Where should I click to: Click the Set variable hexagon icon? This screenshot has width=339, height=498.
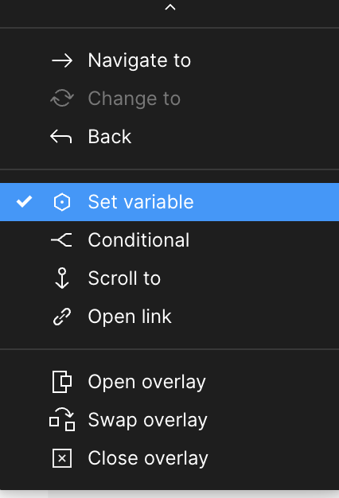point(61,202)
